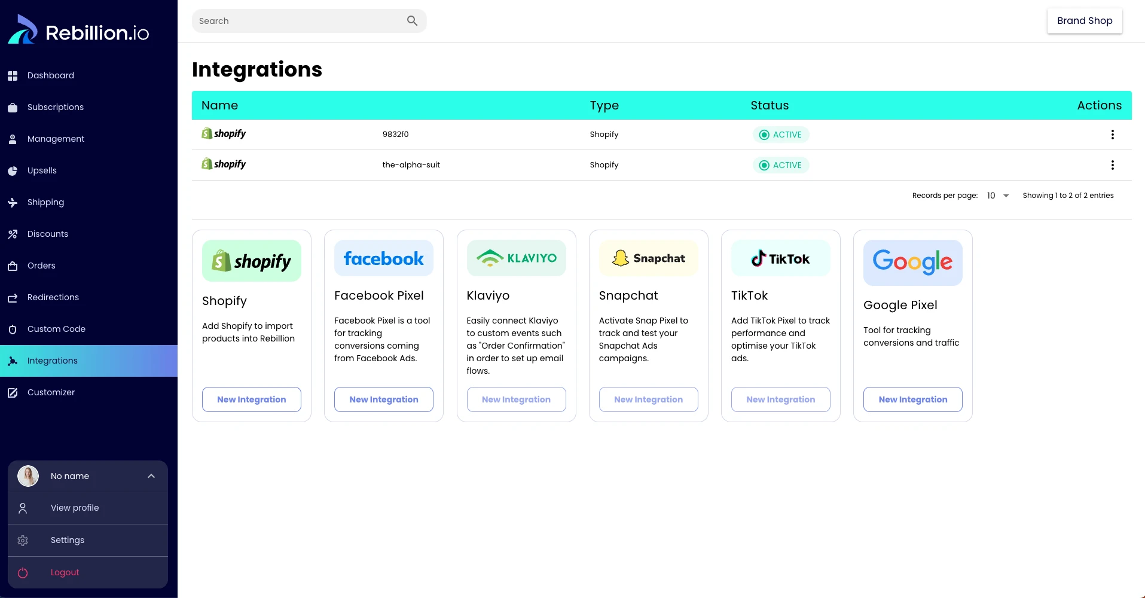The width and height of the screenshot is (1145, 598).
Task: Click the user avatar photo
Action: (28, 476)
